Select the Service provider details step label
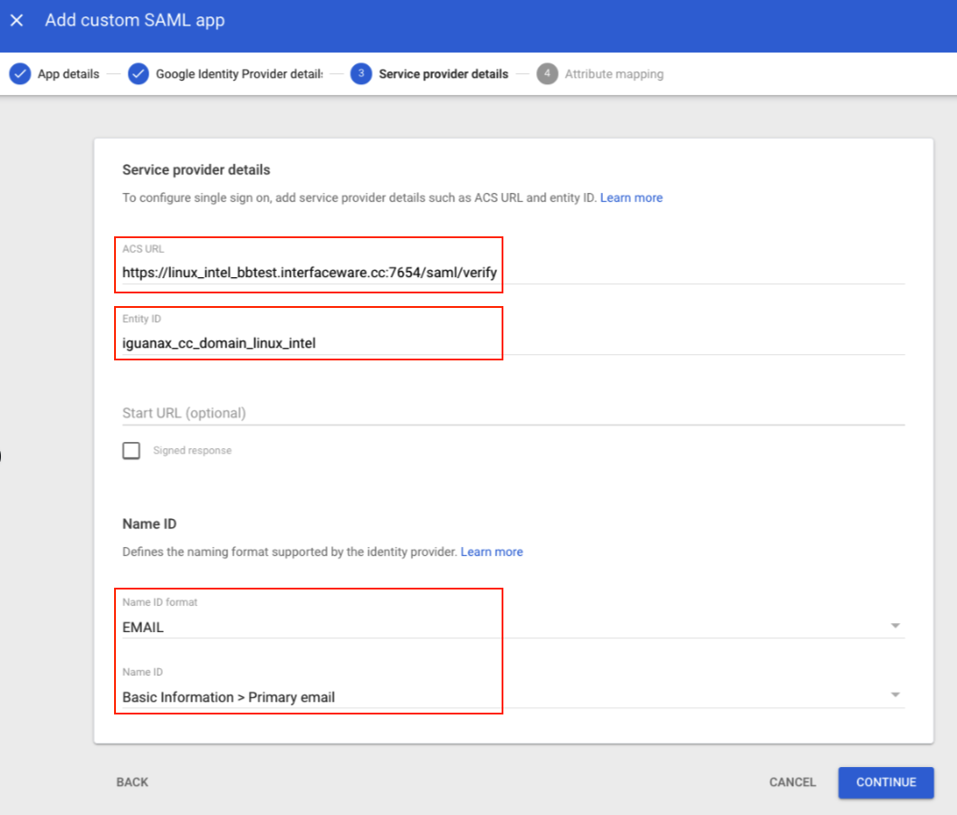Viewport: 957px width, 815px height. click(x=443, y=74)
